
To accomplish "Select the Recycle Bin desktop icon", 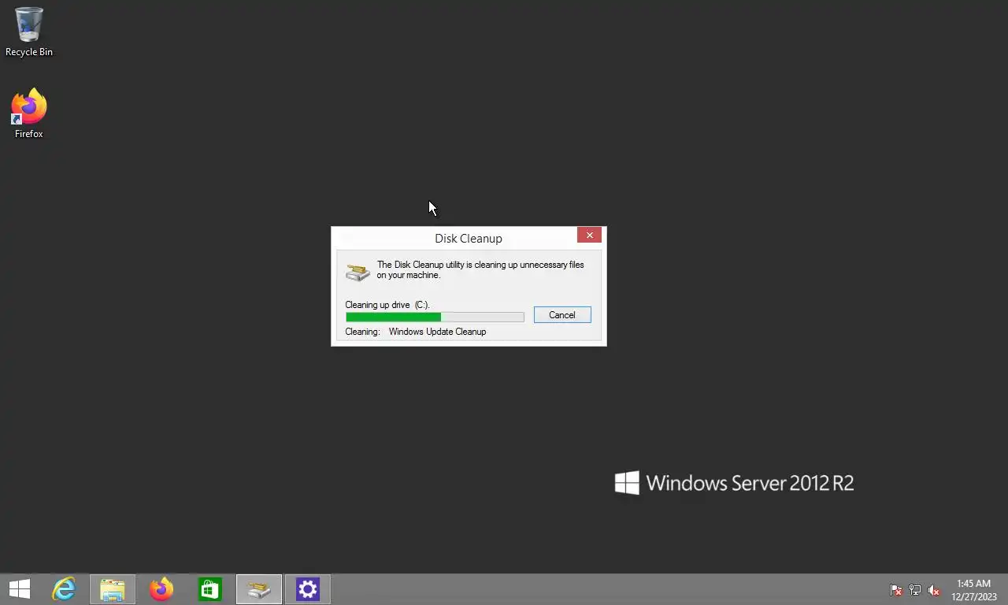I will (x=29, y=32).
